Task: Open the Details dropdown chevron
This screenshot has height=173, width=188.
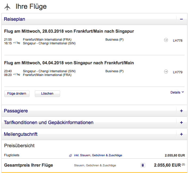Action: coord(183,92)
